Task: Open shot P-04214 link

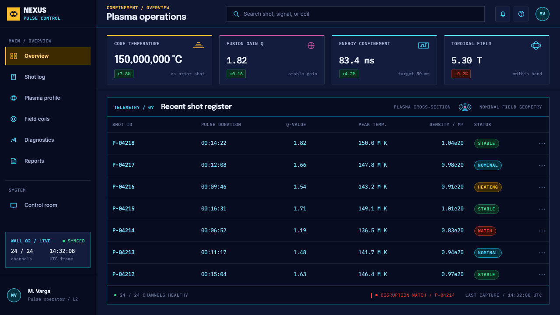Action: click(x=123, y=231)
